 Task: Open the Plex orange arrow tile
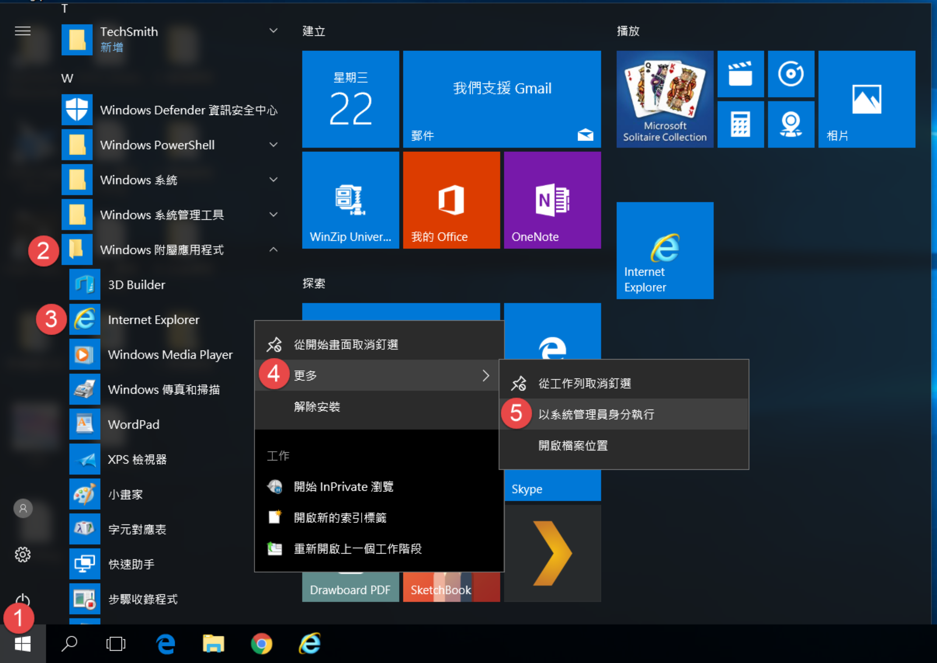coord(553,553)
